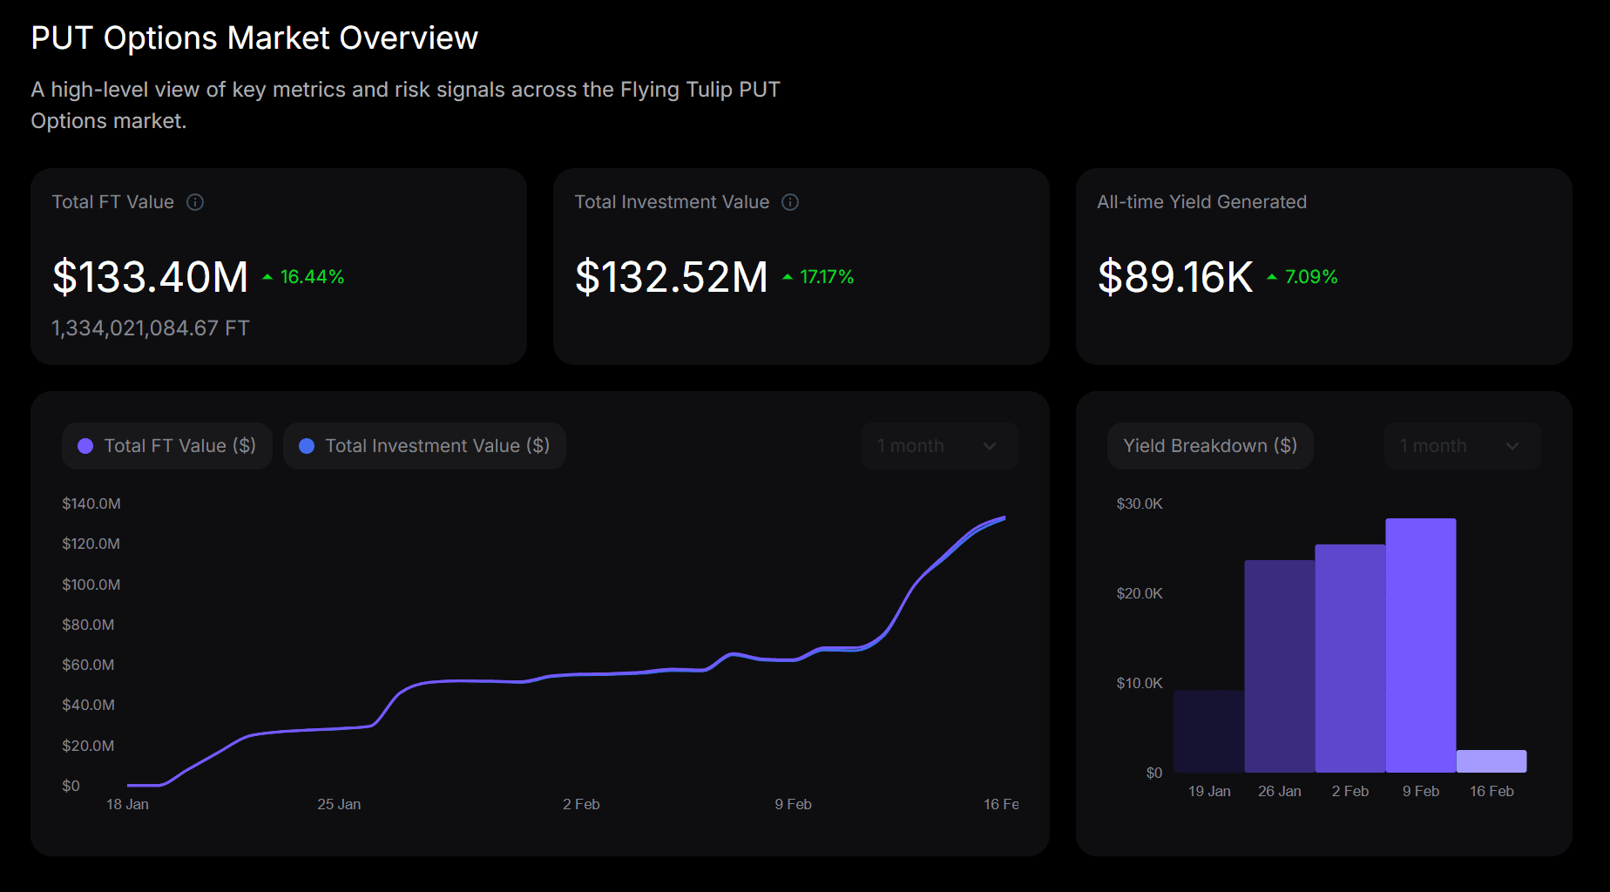The height and width of the screenshot is (892, 1610).
Task: Click the Total FT Value info icon
Action: pos(195,202)
